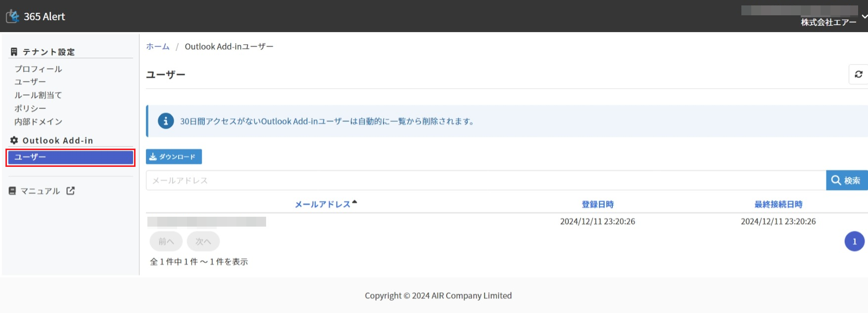Select highlighted ユーザー under Outlook Add-in
Image resolution: width=868 pixels, height=313 pixels.
point(70,157)
